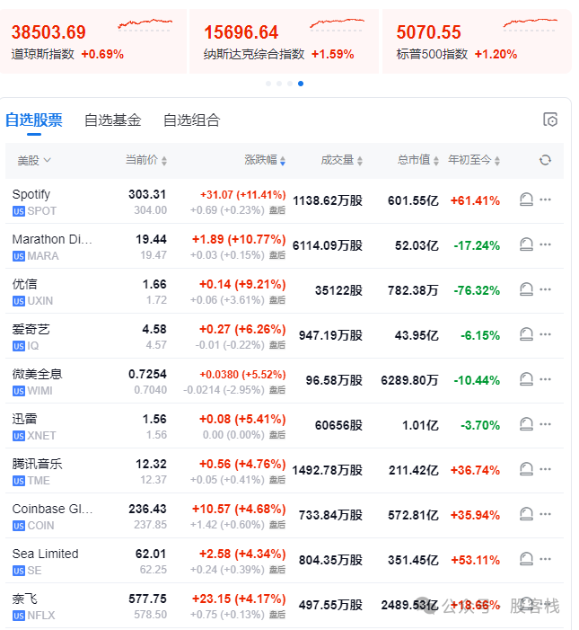Open 道琼斯指数 index card
The image size is (579, 630).
93,41
